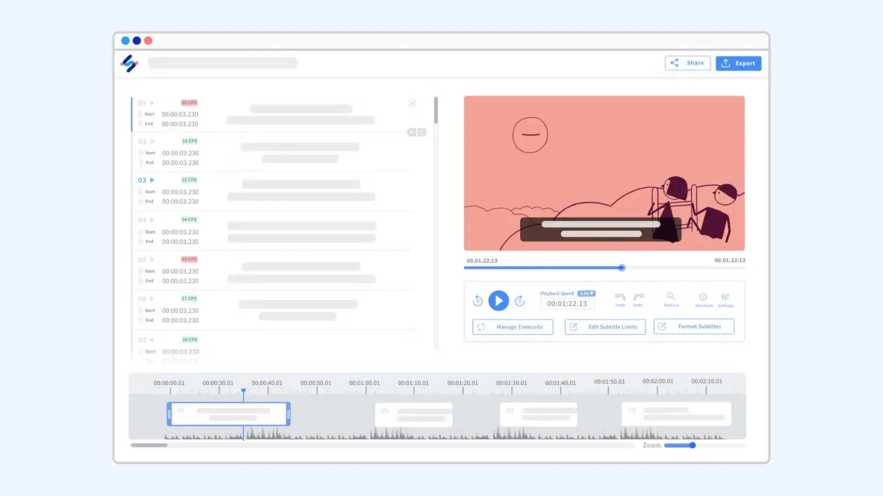Set End marker of subtitle 02
This screenshot has width=883, height=496.
click(140, 163)
